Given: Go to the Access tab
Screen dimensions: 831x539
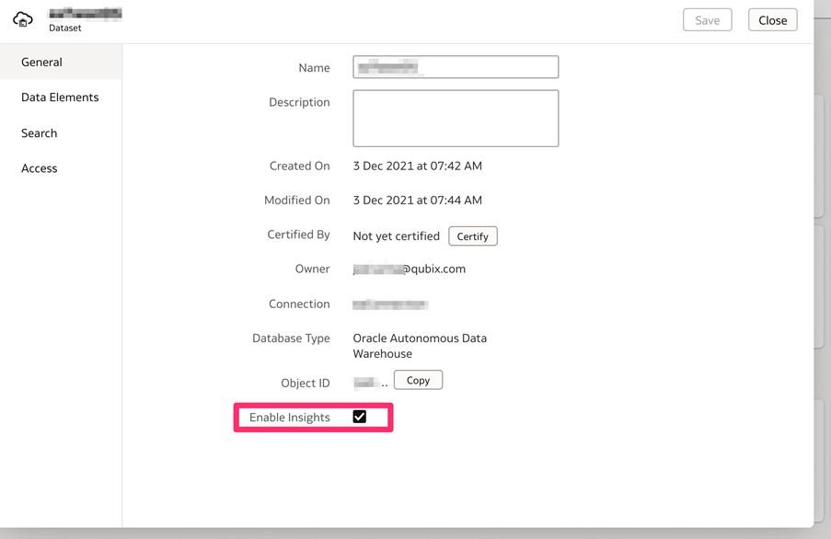Looking at the screenshot, I should (61, 168).
